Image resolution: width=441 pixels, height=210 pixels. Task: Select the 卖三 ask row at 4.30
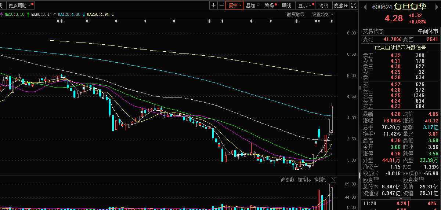tap(401, 66)
